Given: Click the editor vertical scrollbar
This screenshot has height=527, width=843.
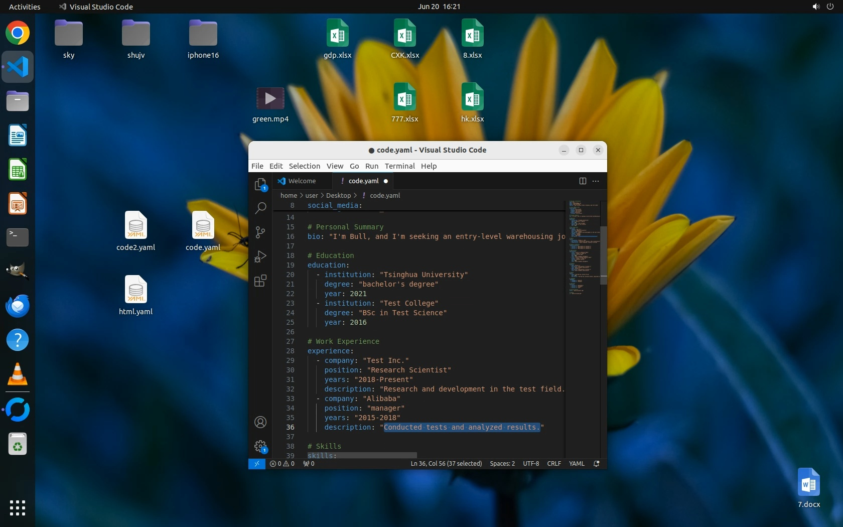Looking at the screenshot, I should 603,255.
